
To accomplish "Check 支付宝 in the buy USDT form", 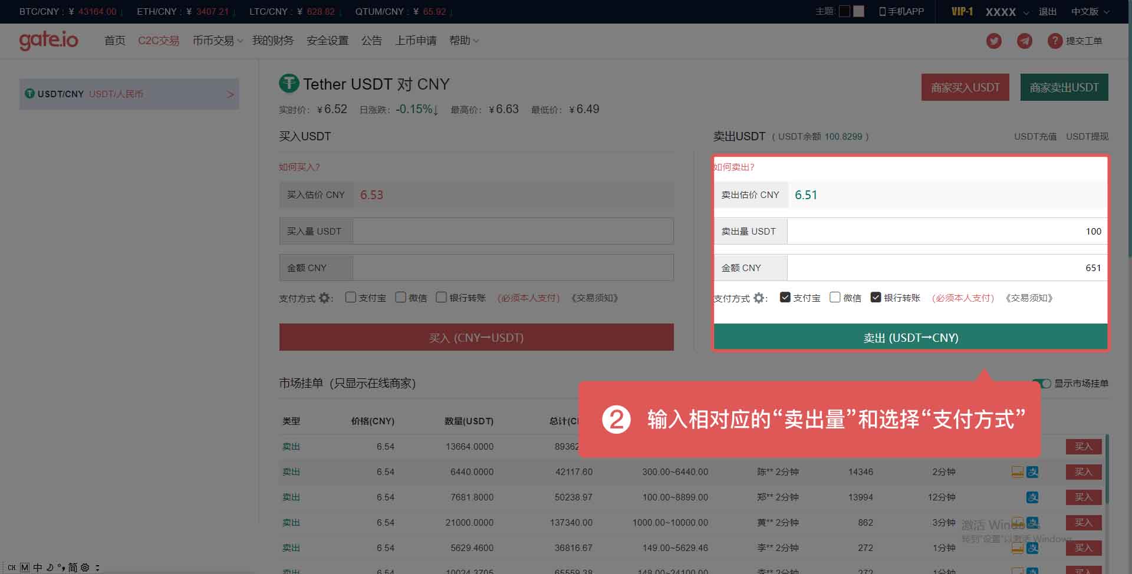I will [351, 298].
